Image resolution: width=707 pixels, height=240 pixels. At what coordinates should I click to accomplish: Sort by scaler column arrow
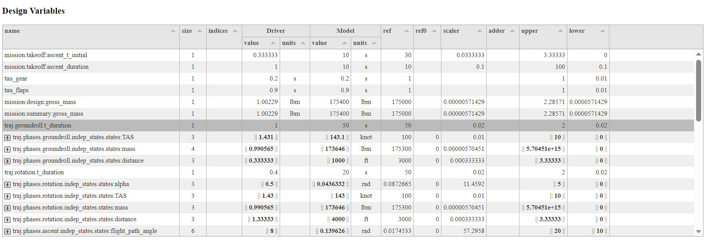tap(480, 31)
